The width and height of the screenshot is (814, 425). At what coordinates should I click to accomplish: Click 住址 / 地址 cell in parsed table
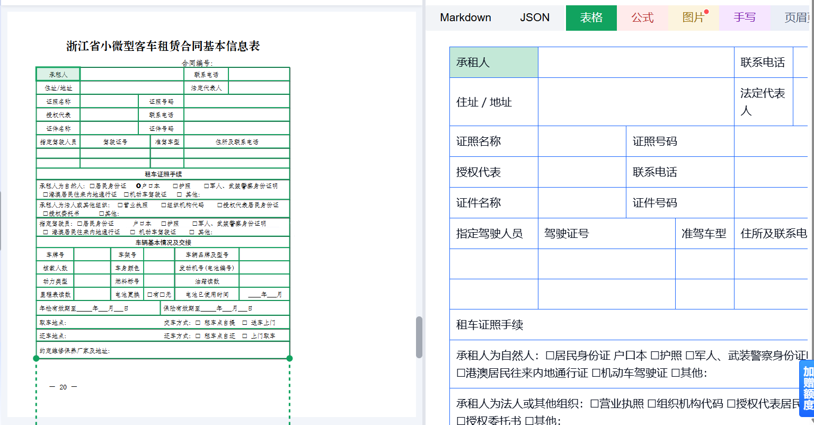[x=494, y=102]
